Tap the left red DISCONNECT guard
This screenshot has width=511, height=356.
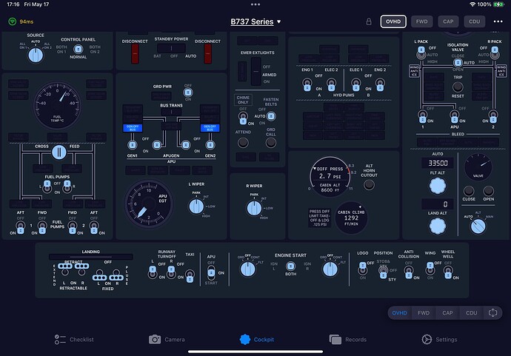[135, 53]
